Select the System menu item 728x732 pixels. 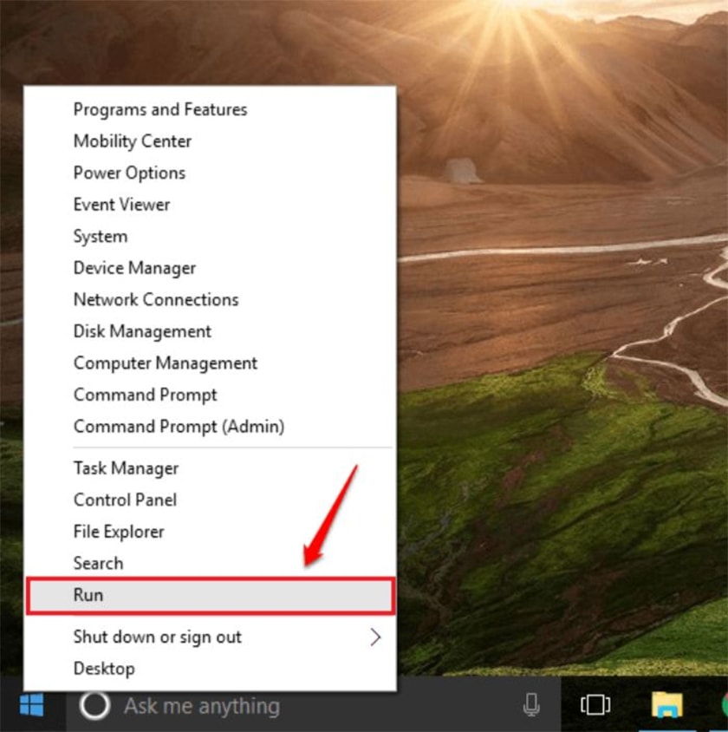[101, 236]
